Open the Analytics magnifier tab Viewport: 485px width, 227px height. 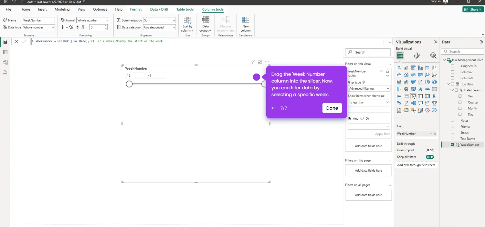[433, 55]
